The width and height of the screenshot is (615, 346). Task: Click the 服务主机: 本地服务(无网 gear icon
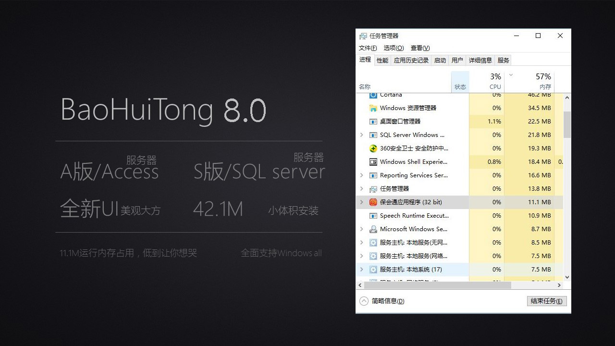(373, 243)
